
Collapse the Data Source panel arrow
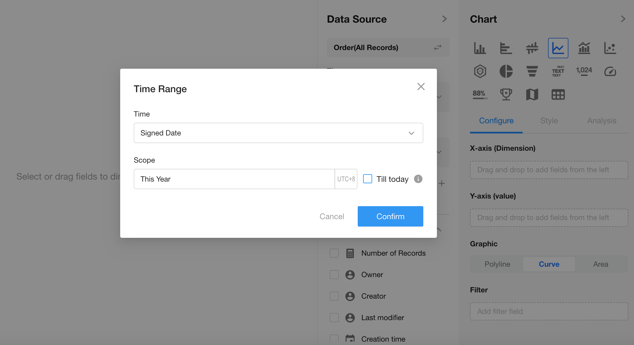point(444,19)
